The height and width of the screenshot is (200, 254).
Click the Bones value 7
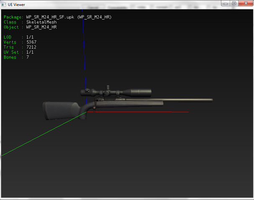coord(28,57)
